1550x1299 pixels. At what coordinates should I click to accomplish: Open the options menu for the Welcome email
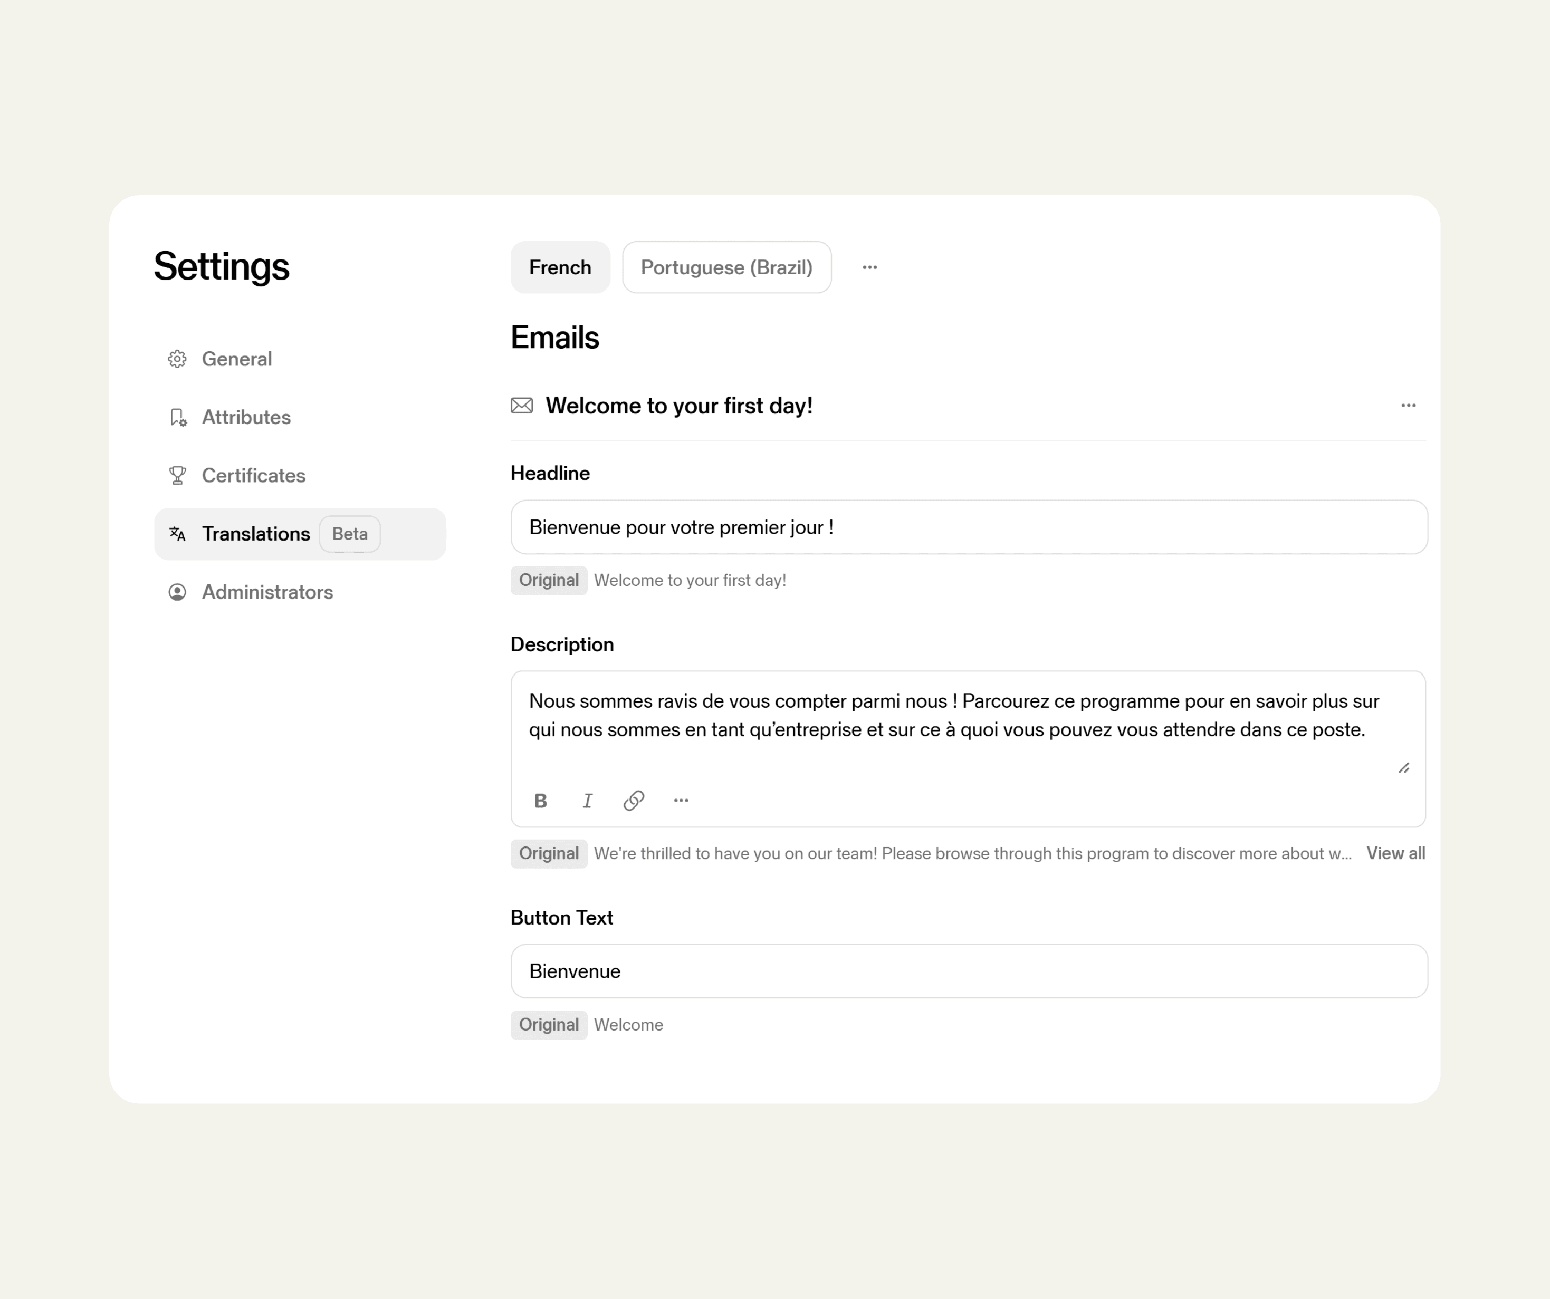tap(1408, 405)
